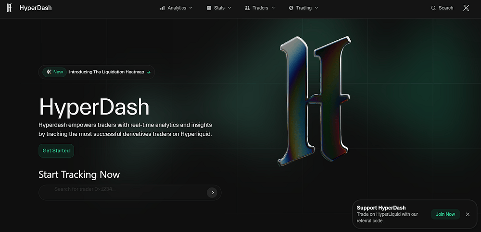Image resolution: width=481 pixels, height=232 pixels.
Task: Click the HyperDash brand name in header
Action: tap(36, 8)
